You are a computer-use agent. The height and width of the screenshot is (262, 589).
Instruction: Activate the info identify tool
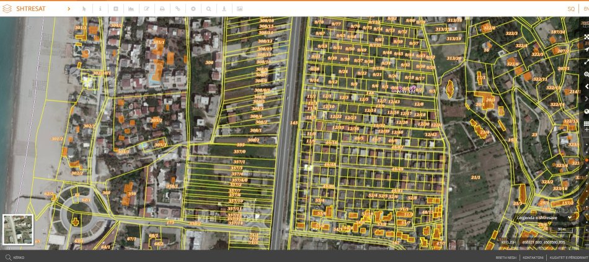(100, 9)
